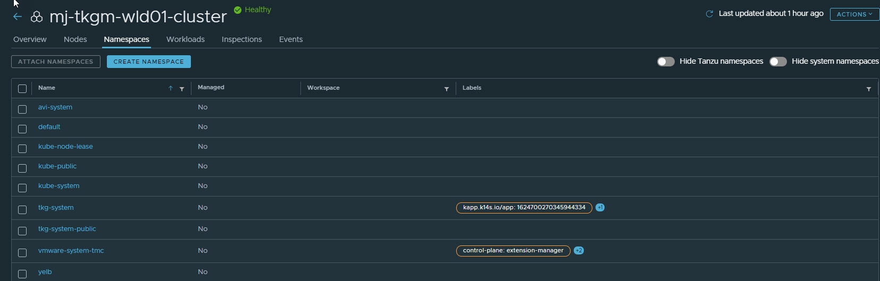
Task: Open the kube-system namespace link
Action: point(58,186)
